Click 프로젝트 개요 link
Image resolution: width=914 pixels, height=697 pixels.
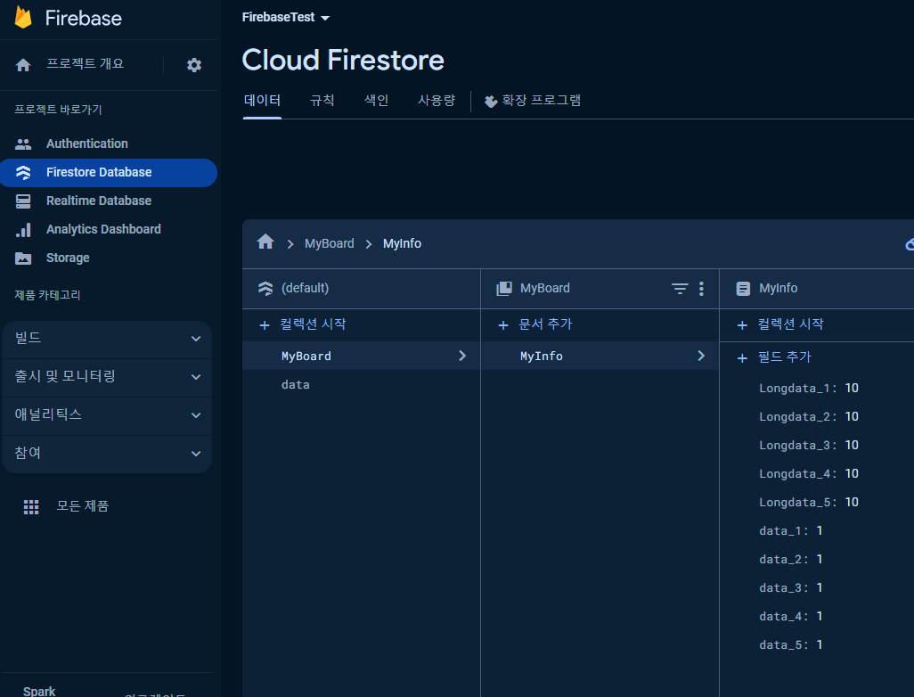click(x=86, y=63)
